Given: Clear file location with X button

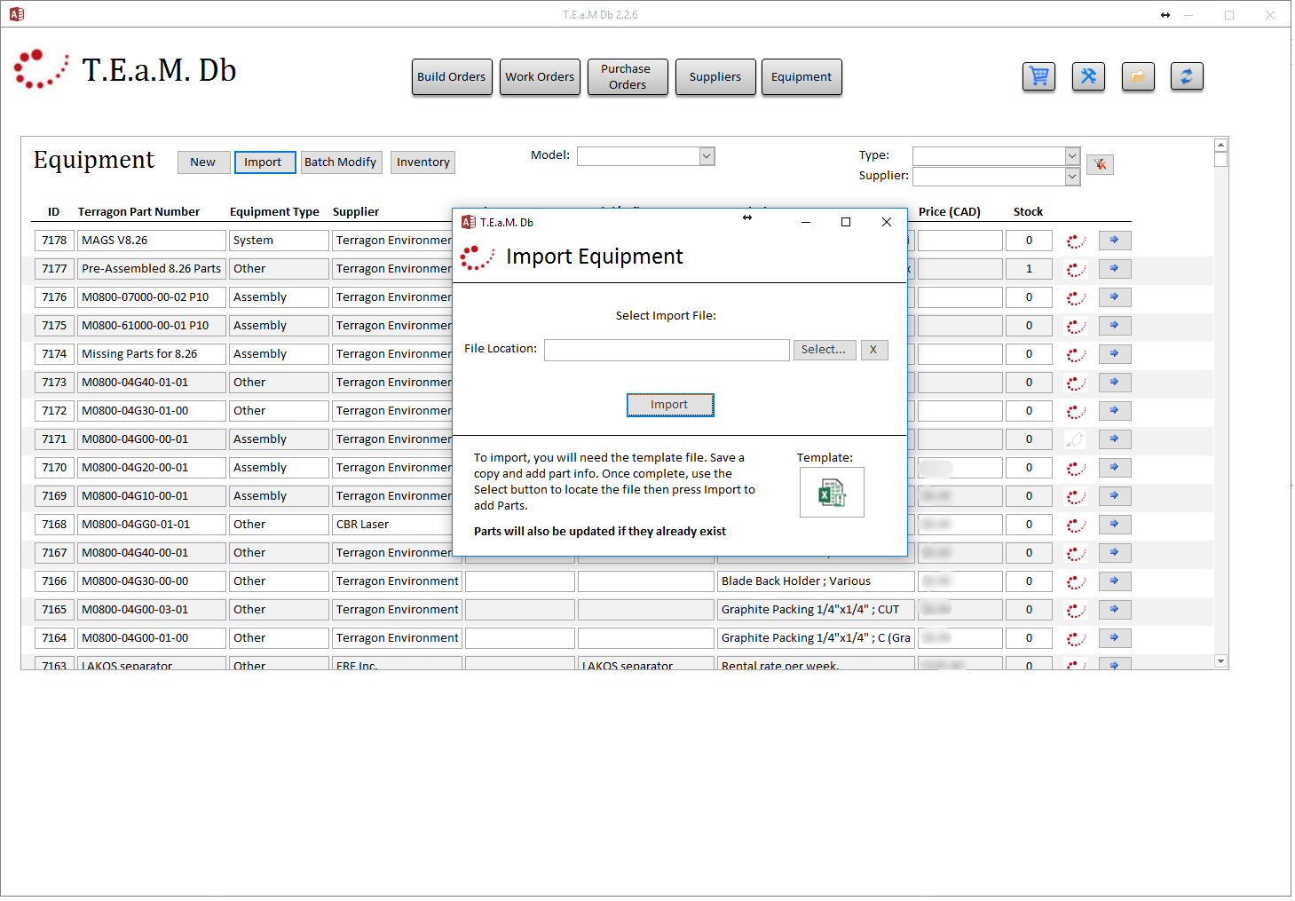Looking at the screenshot, I should [874, 350].
